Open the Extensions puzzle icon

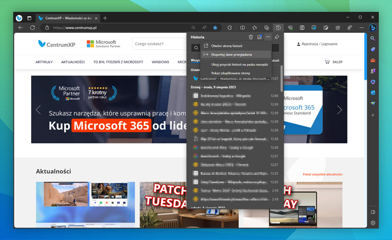tap(229, 28)
